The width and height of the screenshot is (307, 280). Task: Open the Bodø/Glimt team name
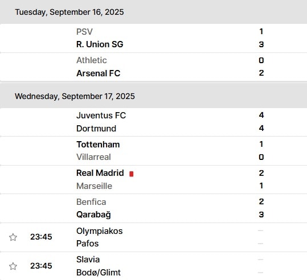[99, 273]
